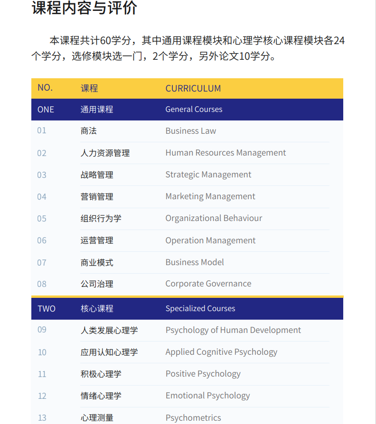Select row number 05
This screenshot has width=376, height=424.
[42, 219]
